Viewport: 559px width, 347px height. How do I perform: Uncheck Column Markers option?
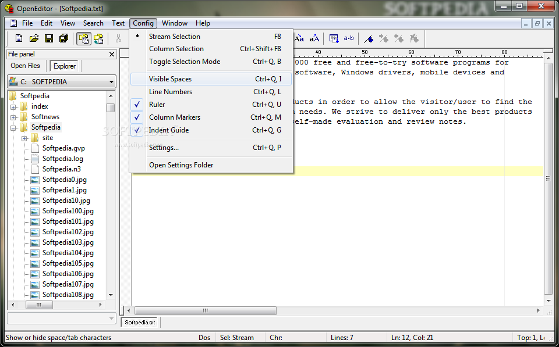pyautogui.click(x=211, y=117)
